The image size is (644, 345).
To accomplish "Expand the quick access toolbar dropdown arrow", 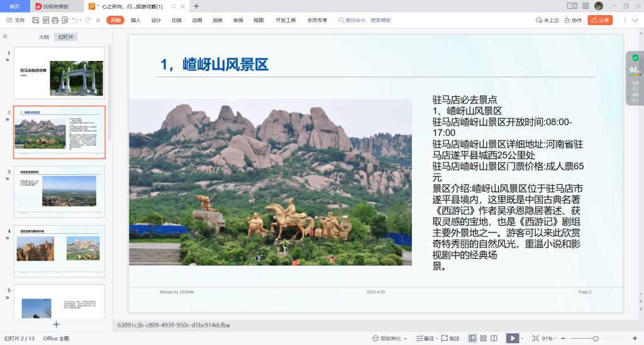I will [98, 20].
